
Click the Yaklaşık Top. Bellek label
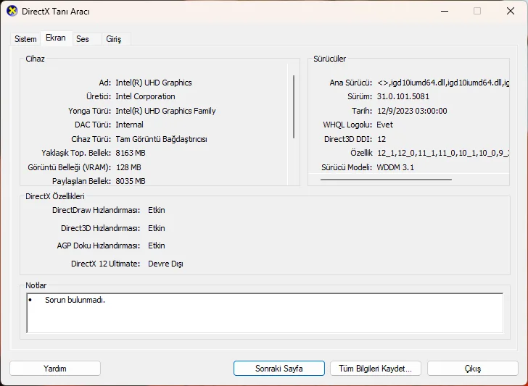tap(76, 153)
